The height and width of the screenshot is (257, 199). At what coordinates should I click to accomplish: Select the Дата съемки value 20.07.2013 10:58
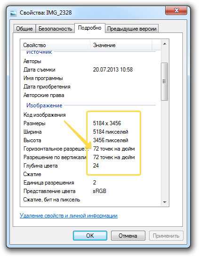pyautogui.click(x=113, y=70)
